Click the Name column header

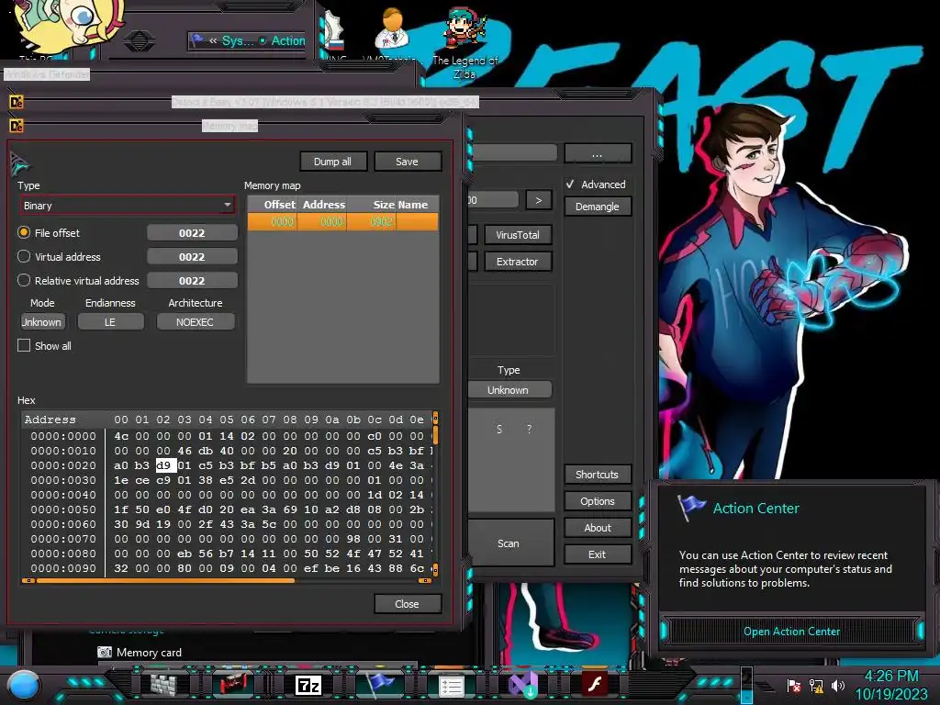(418, 205)
